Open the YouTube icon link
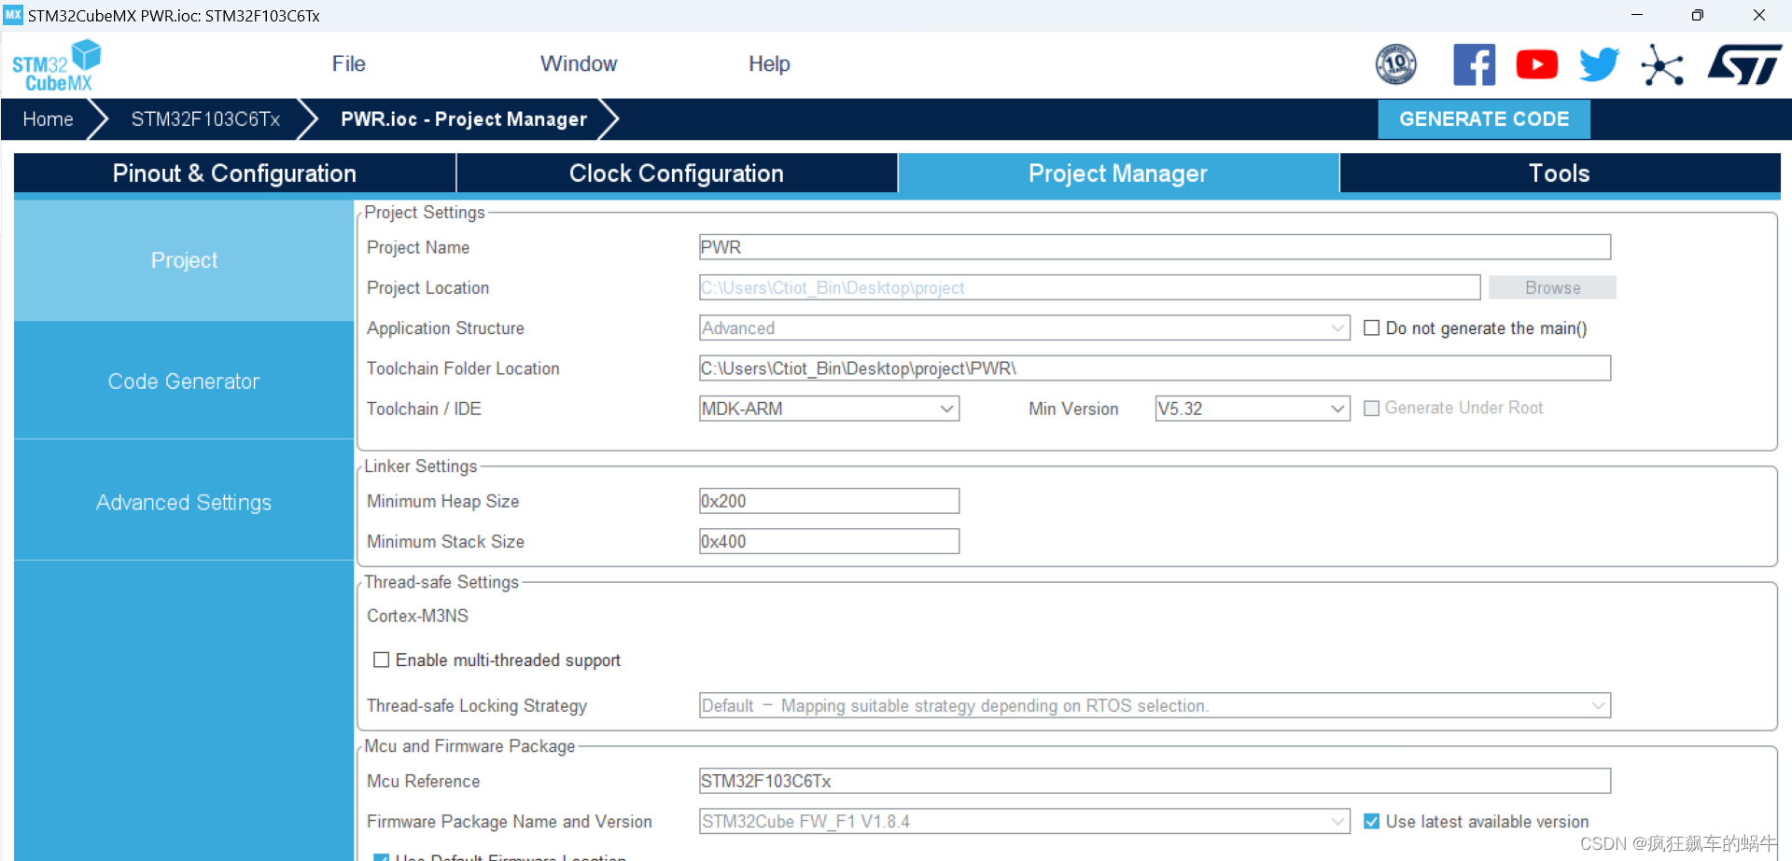The height and width of the screenshot is (861, 1792). (1536, 64)
